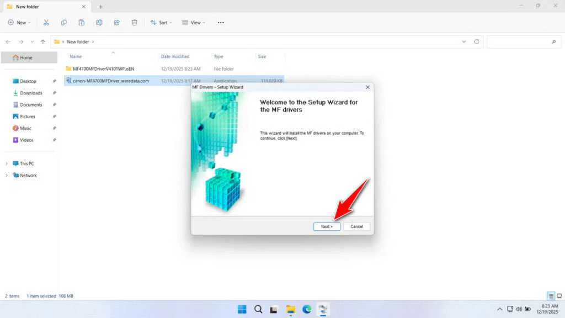Add a new File Explorer tab
565x318 pixels.
pyautogui.click(x=100, y=7)
